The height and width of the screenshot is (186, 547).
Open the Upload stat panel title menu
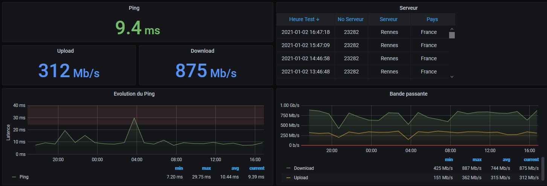pos(65,51)
